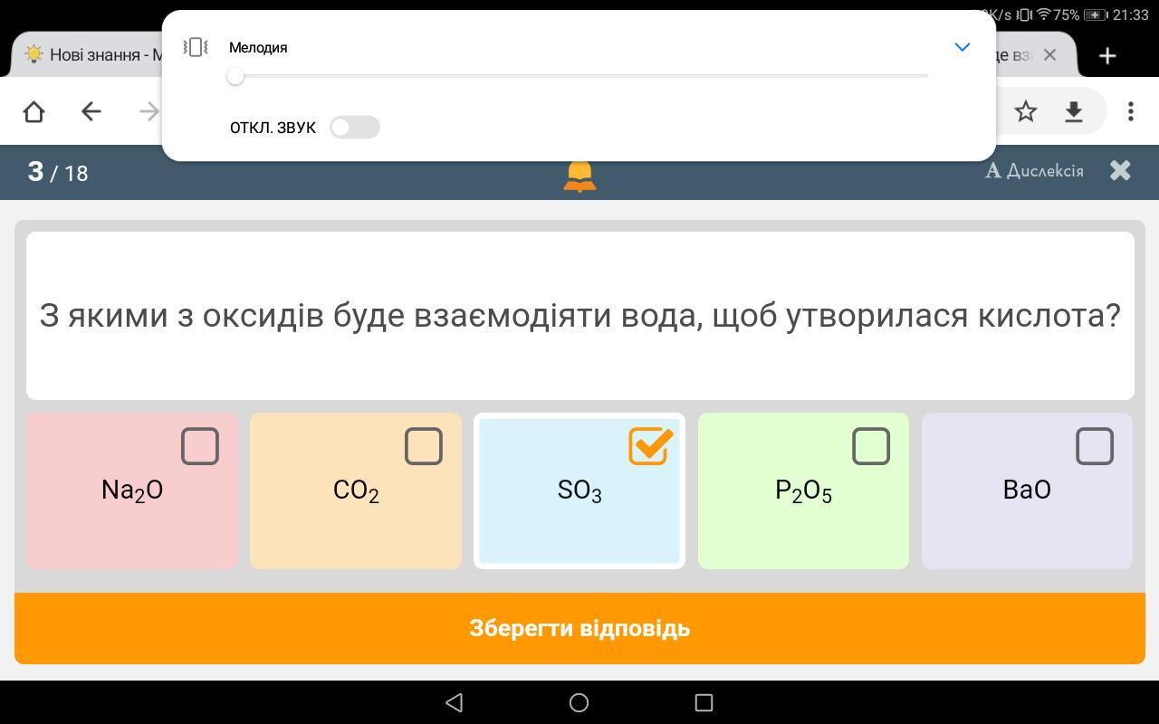Tap the Android home circle button
1159x724 pixels.
click(x=579, y=702)
